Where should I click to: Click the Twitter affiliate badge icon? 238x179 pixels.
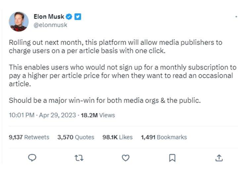click(x=78, y=17)
